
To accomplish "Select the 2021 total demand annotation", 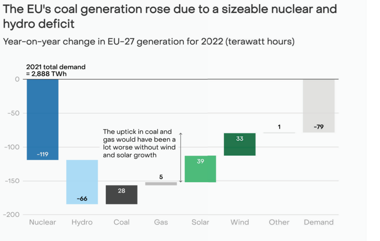I will pyautogui.click(x=56, y=71).
